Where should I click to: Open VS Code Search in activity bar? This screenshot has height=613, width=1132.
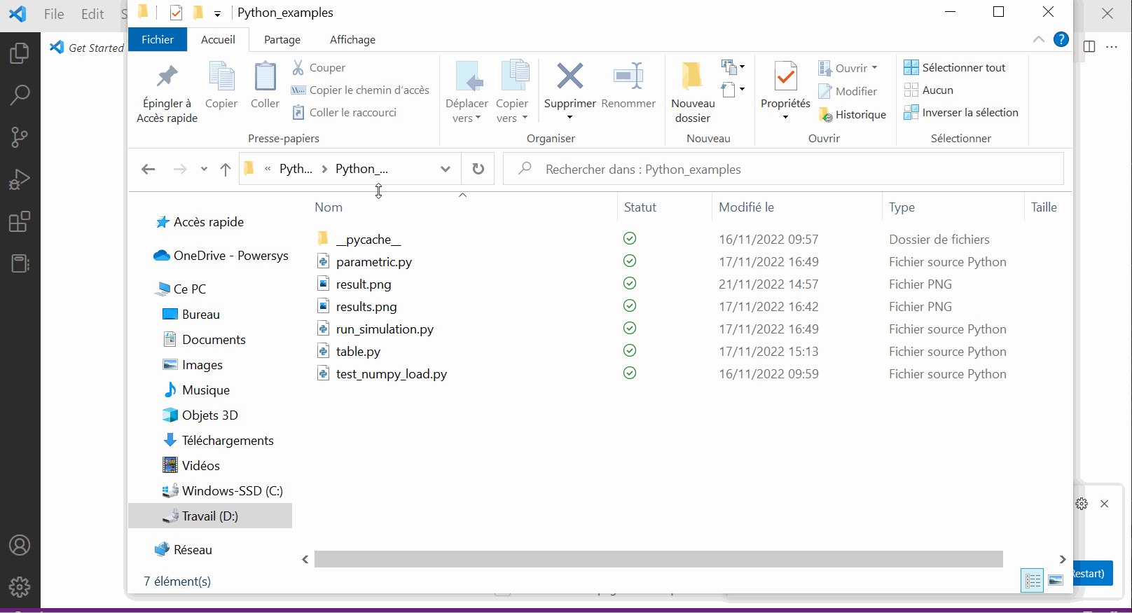(20, 95)
